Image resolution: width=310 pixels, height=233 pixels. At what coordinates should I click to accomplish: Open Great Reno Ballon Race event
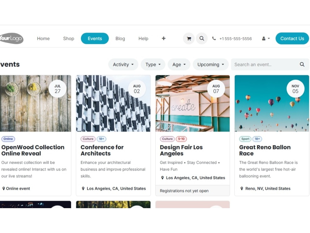click(x=265, y=150)
